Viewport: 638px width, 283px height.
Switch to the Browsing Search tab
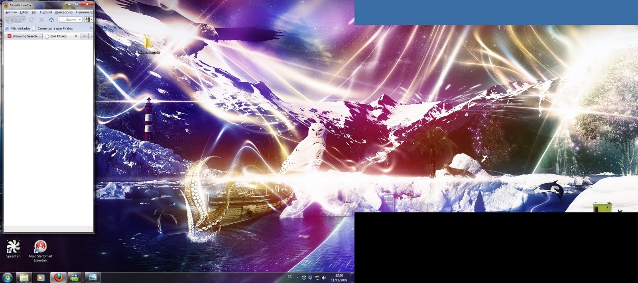click(24, 36)
